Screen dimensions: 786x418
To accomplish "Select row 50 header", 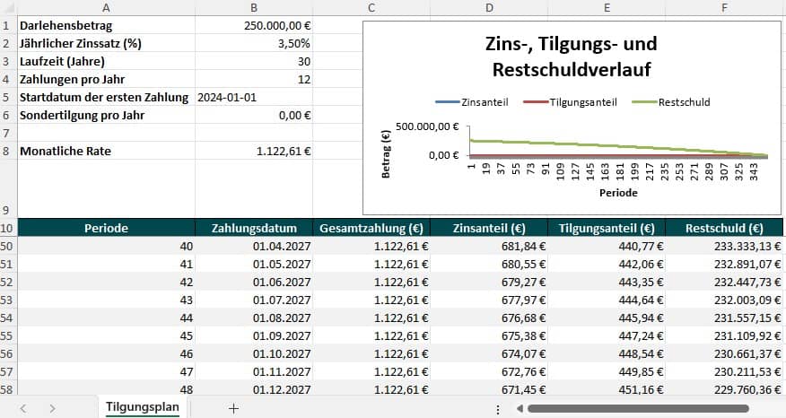I will (x=8, y=246).
